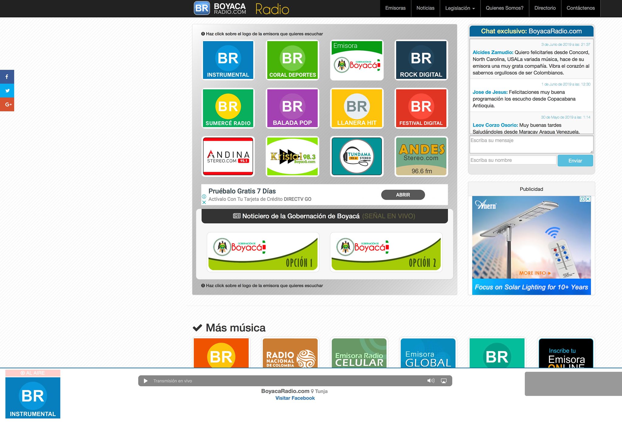This screenshot has height=422, width=622.
Task: Click MORE INFO on solar lighting ad
Action: pyautogui.click(x=535, y=273)
